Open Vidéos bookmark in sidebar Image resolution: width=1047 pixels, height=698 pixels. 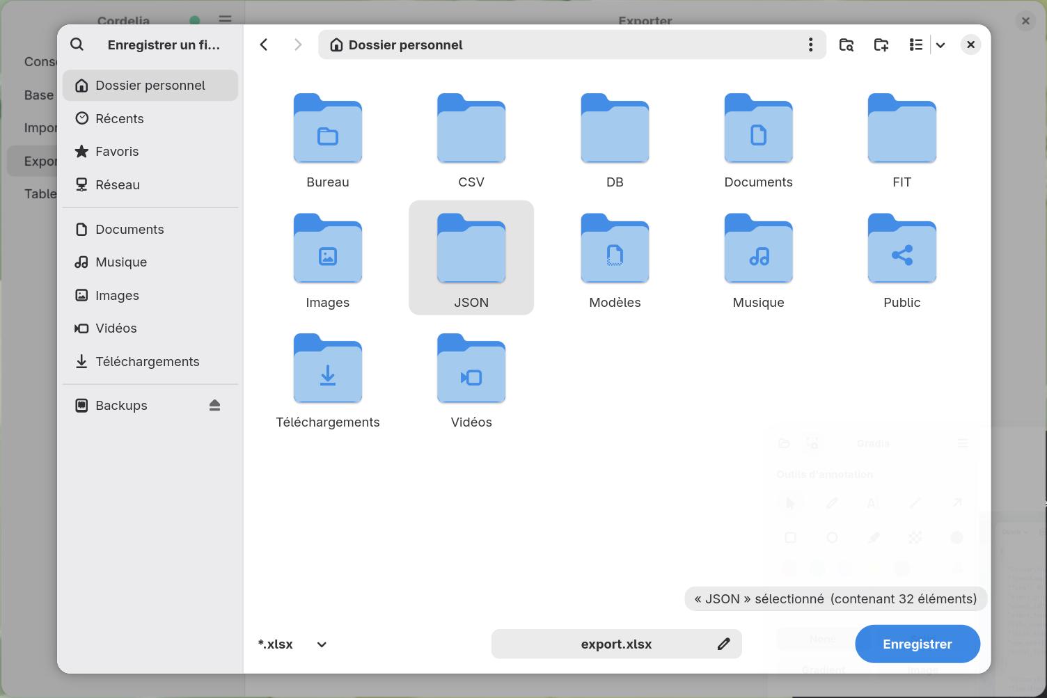click(150, 328)
